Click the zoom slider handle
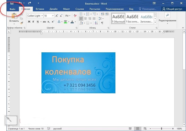Image resolution: width=186 pixels, height=131 pixels. pyautogui.click(x=162, y=129)
